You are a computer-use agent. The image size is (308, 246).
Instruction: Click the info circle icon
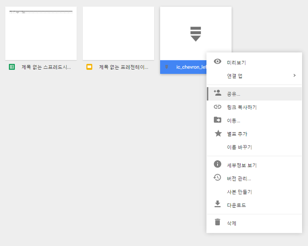coord(218,164)
